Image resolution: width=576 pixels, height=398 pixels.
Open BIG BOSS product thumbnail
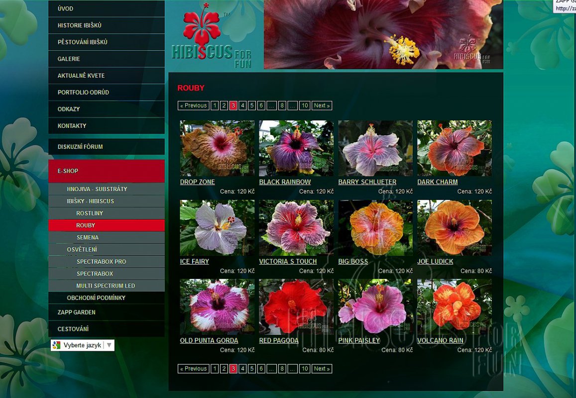click(375, 228)
